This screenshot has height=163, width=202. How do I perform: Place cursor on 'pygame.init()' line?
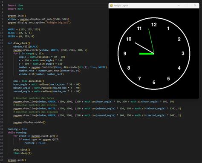coord(17,16)
